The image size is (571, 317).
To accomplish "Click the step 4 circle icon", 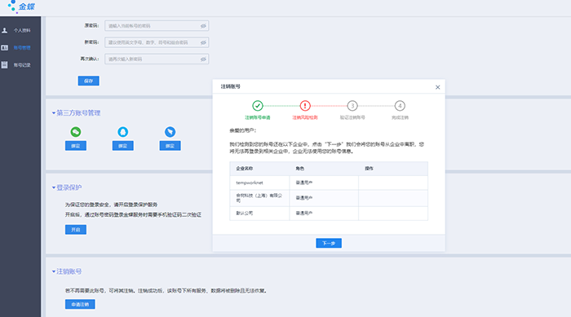I will [400, 106].
